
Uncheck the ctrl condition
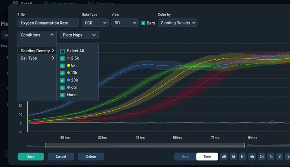[x=62, y=88]
